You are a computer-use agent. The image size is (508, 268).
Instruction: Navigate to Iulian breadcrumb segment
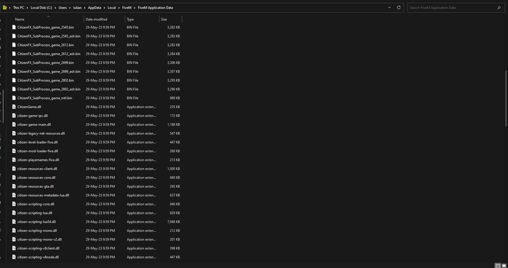[x=77, y=8]
